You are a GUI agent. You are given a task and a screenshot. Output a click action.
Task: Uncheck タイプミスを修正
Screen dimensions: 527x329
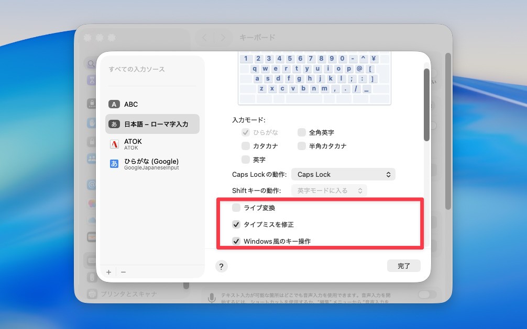[236, 224]
